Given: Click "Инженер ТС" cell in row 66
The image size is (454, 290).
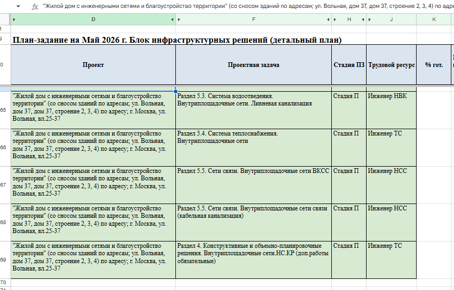Looking at the screenshot, I should pos(391,148).
